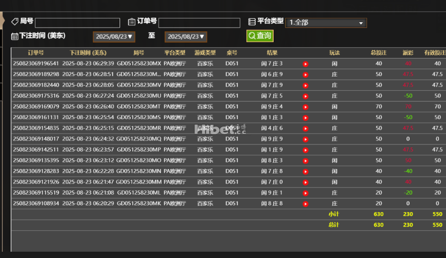Play replay for order 250823069128283
The width and height of the screenshot is (446, 258).
[306, 172]
